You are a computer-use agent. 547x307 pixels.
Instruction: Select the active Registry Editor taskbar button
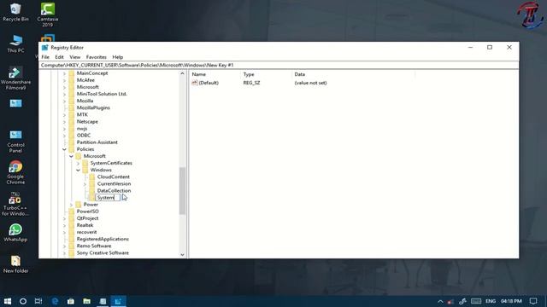click(118, 301)
